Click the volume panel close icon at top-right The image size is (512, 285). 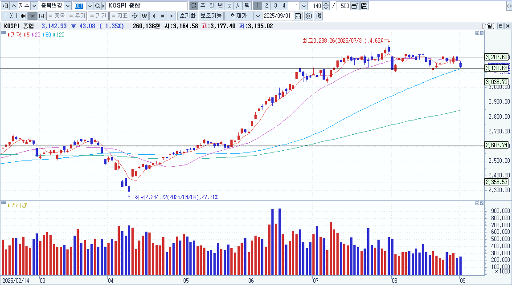pos(482,203)
